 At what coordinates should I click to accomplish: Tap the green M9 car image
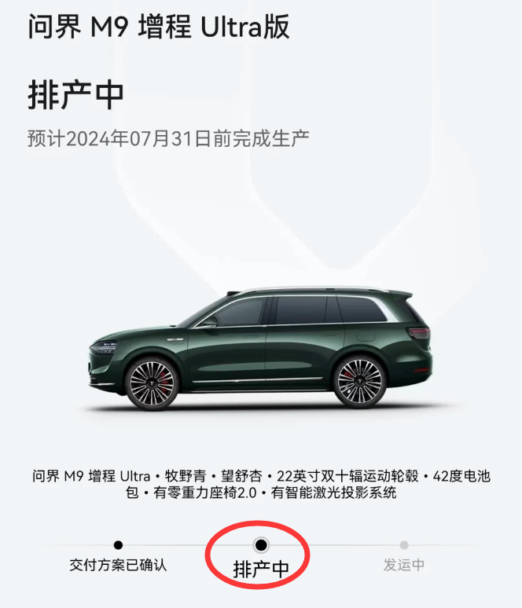point(260,348)
